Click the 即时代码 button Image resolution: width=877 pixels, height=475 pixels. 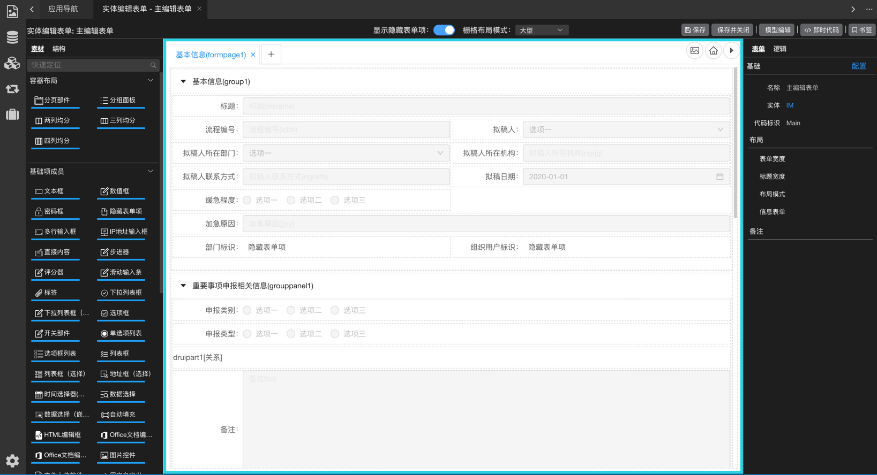tap(821, 30)
